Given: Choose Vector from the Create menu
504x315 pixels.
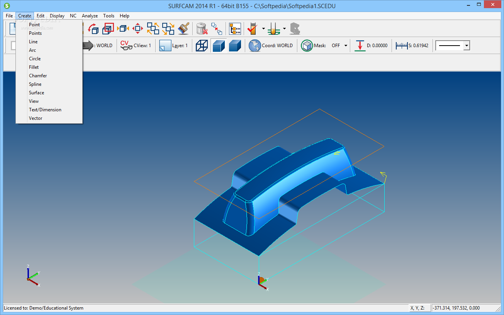Looking at the screenshot, I should tap(49, 118).
